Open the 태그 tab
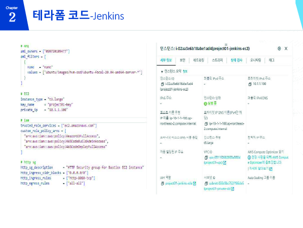The width and height of the screenshot is (303, 228). coord(271,60)
